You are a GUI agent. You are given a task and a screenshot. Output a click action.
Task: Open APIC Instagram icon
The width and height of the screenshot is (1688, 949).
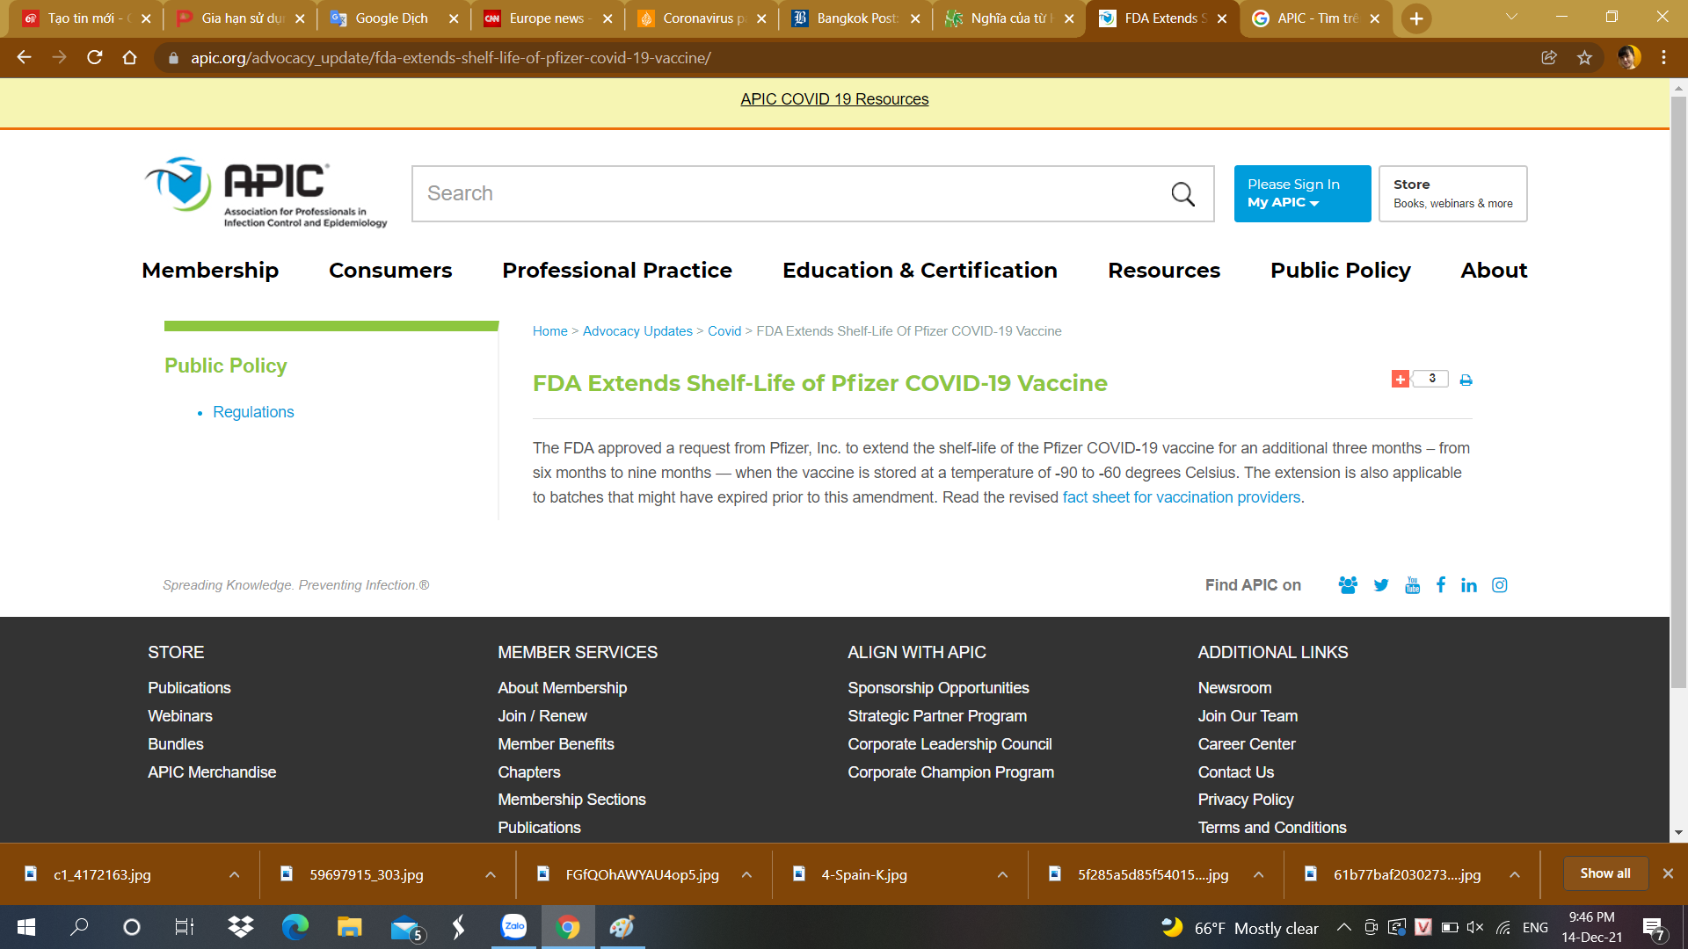tap(1500, 585)
